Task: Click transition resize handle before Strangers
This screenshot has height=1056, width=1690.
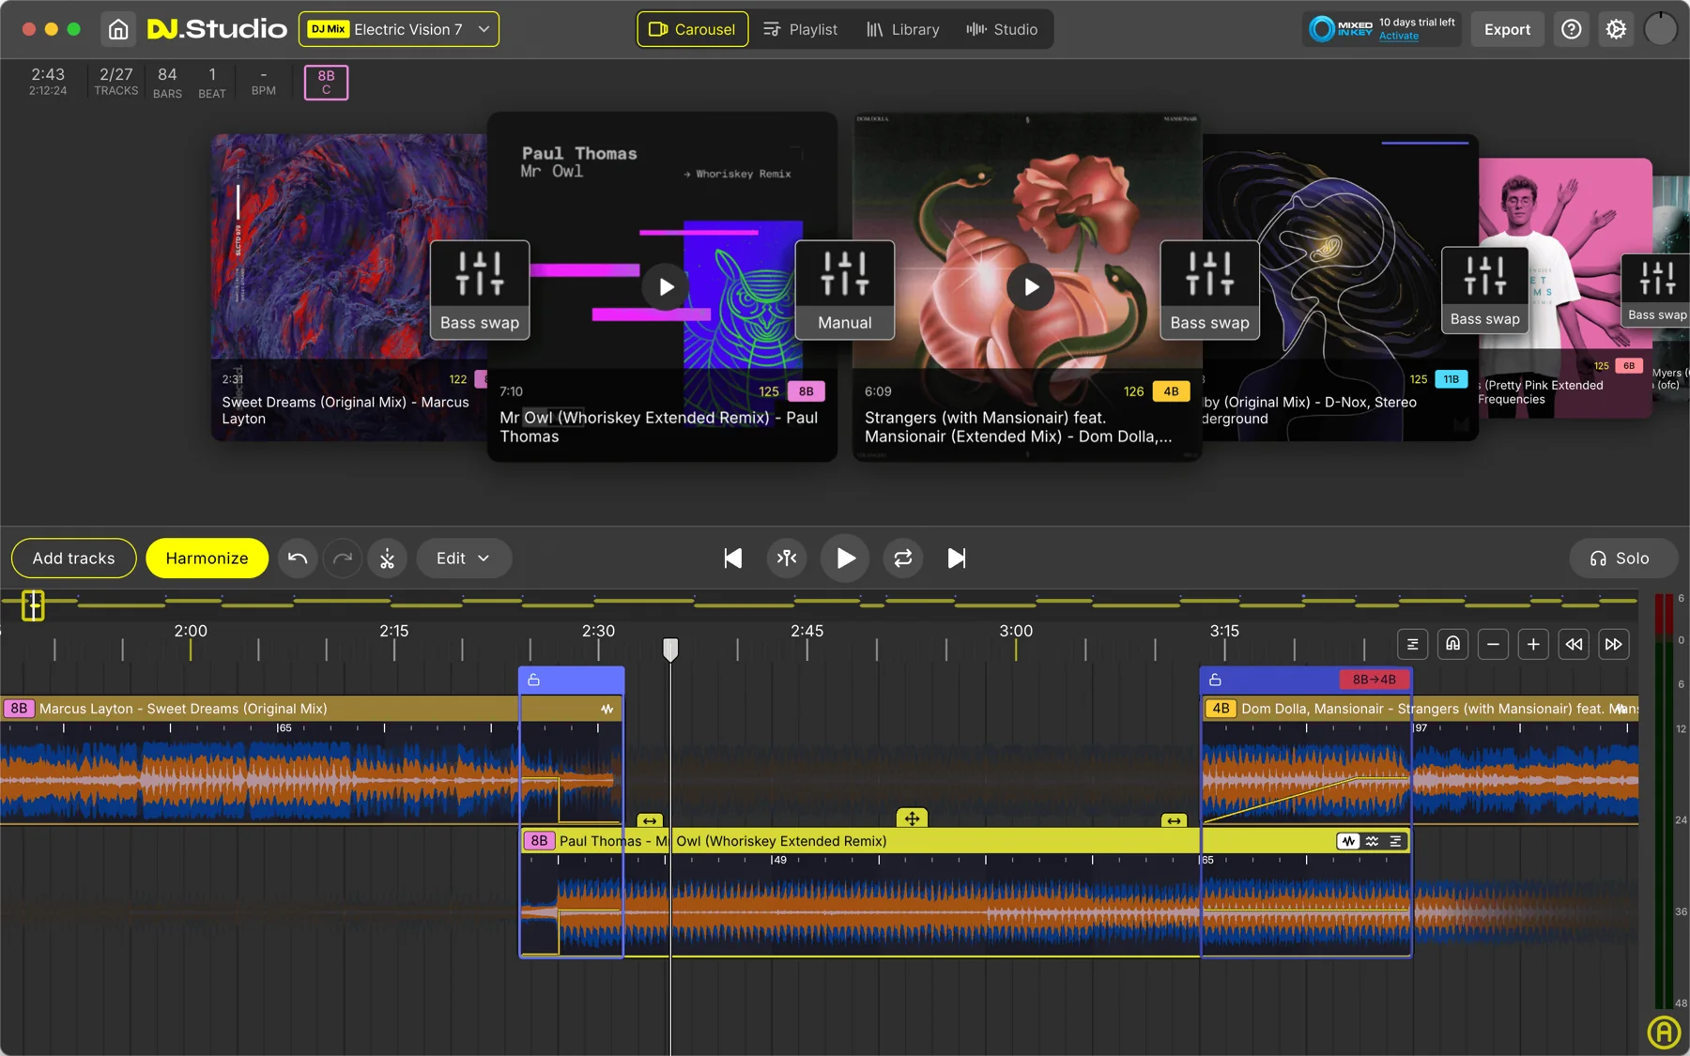Action: pyautogui.click(x=1174, y=820)
